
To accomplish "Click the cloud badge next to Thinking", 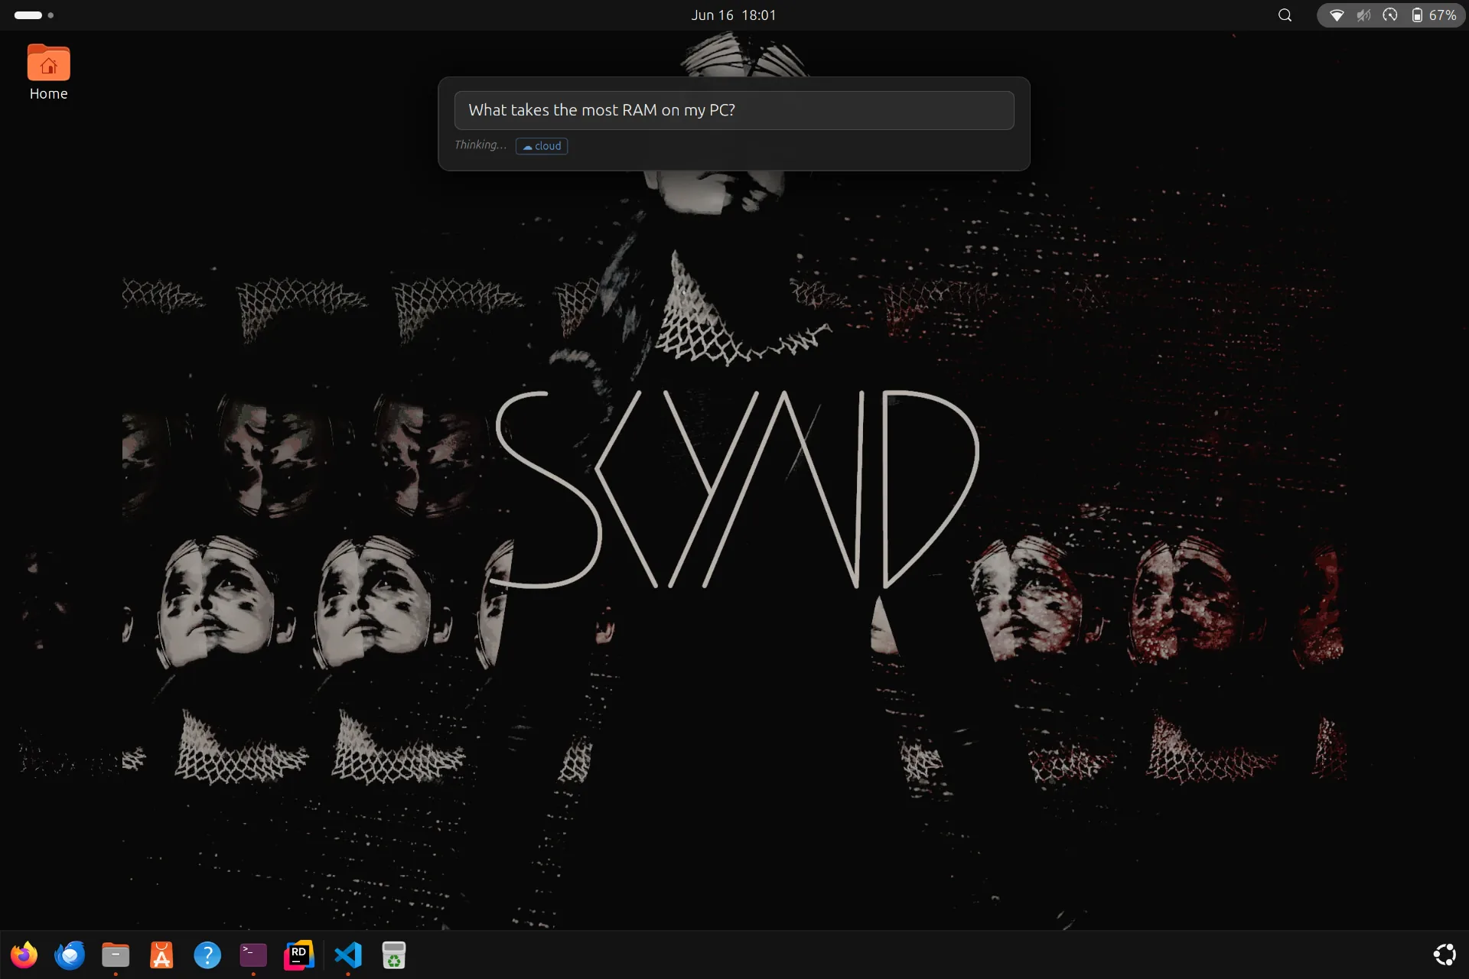I will point(542,146).
